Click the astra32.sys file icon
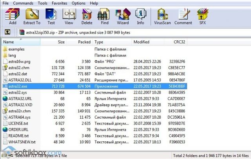The height and width of the screenshot is (159, 251). (5, 92)
